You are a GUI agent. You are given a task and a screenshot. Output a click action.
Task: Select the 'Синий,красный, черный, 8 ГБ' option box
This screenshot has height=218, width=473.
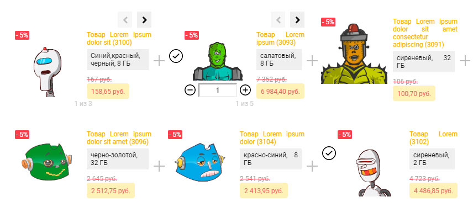tap(118, 60)
